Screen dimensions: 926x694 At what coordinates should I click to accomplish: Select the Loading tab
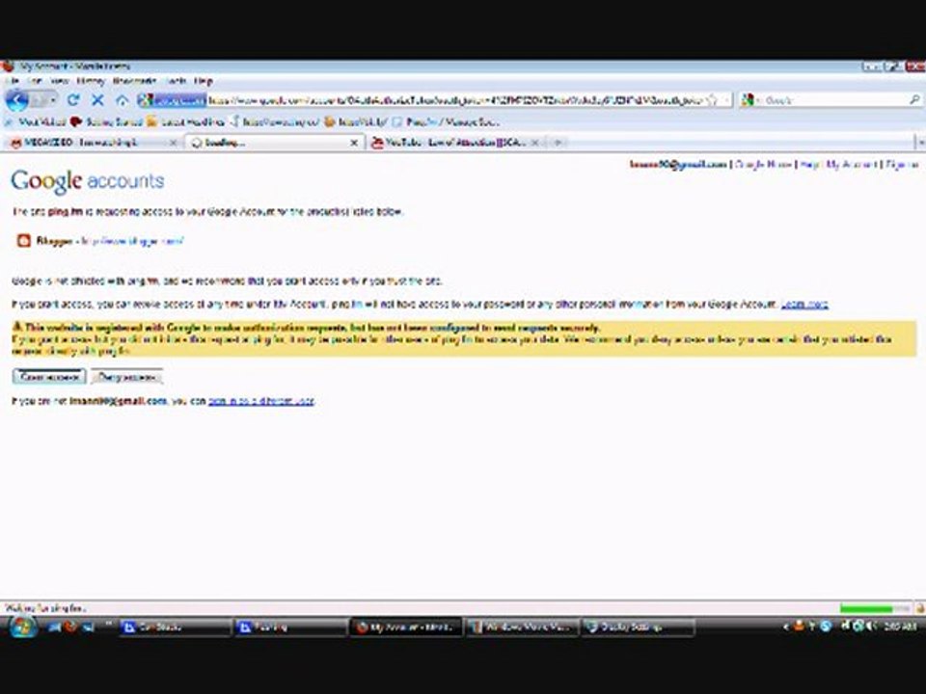[x=274, y=143]
